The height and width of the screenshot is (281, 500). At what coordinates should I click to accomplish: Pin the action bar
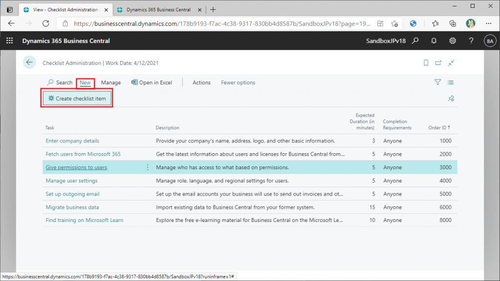click(x=451, y=99)
